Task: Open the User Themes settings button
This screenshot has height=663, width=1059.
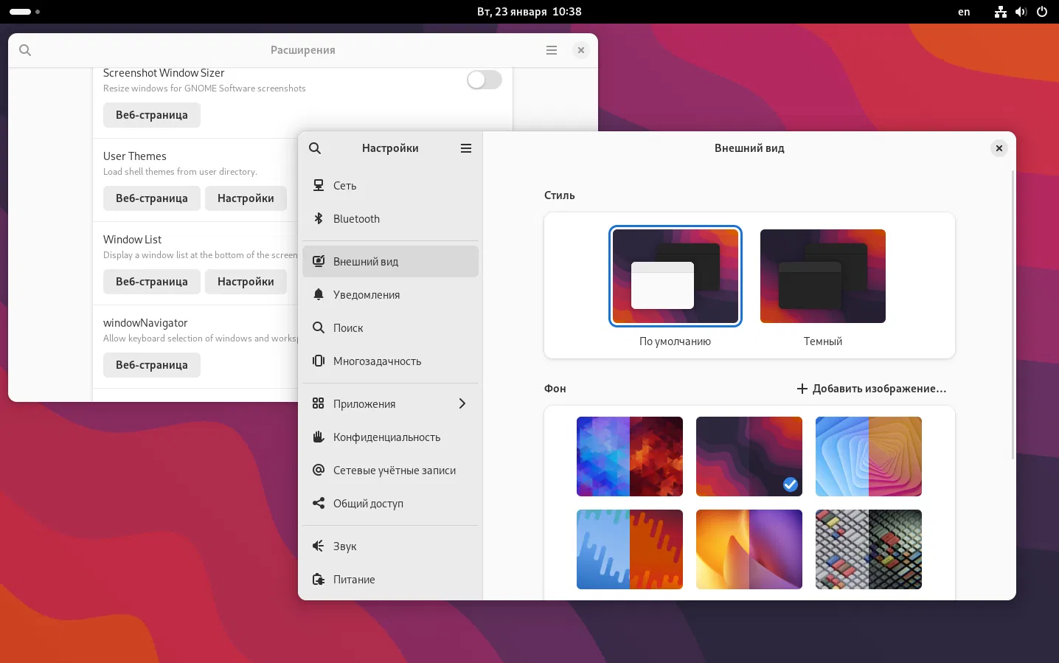Action: pyautogui.click(x=246, y=198)
